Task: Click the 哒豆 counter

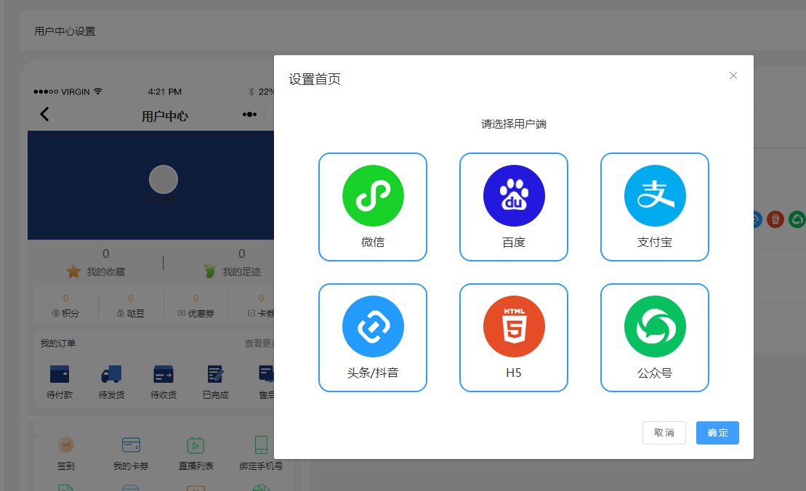Action: coord(131,306)
